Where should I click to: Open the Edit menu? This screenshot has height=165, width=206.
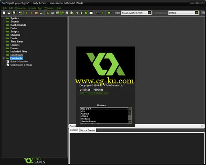[x=11, y=8]
